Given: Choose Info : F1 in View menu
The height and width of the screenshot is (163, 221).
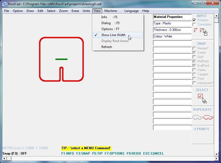Looking at the screenshot, I should [118, 17].
